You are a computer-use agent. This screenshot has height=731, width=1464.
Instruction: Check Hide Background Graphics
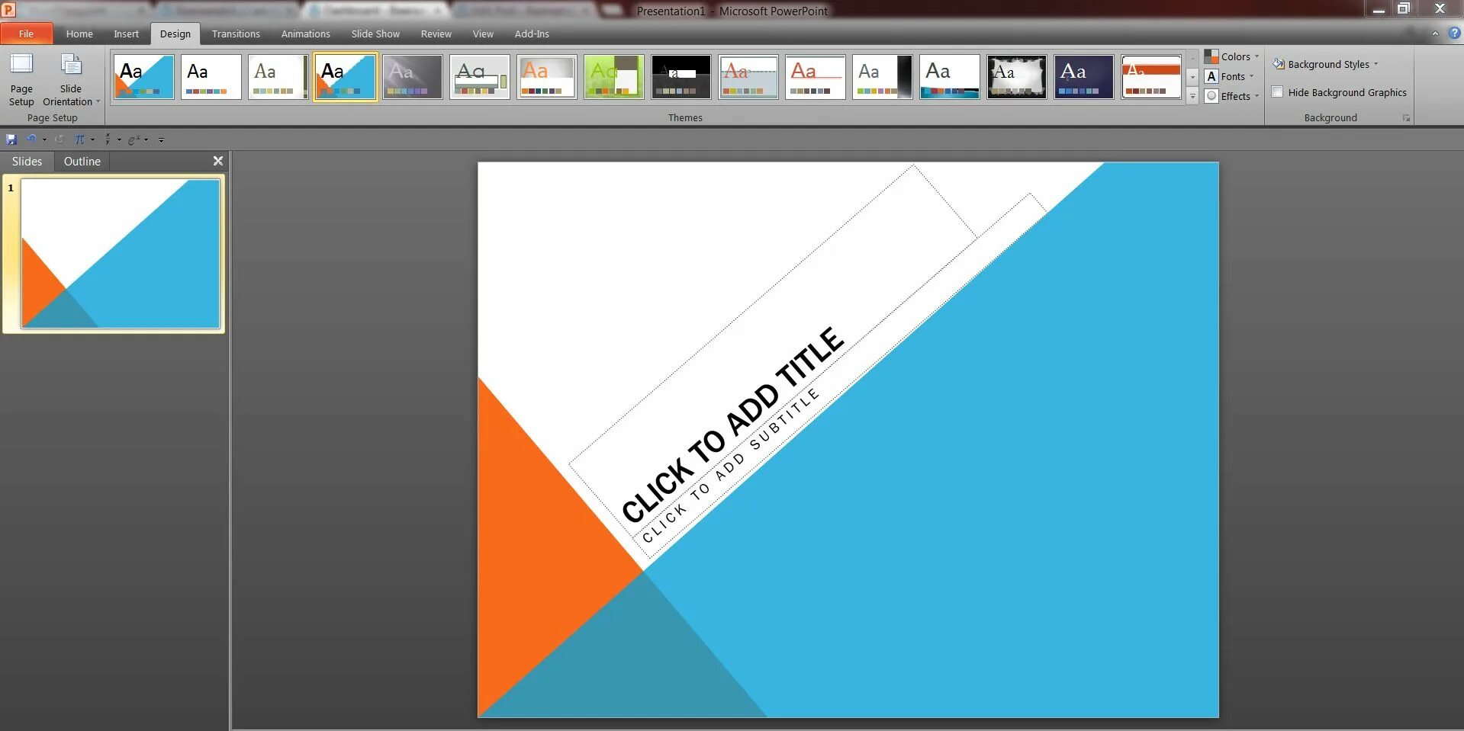[1278, 92]
